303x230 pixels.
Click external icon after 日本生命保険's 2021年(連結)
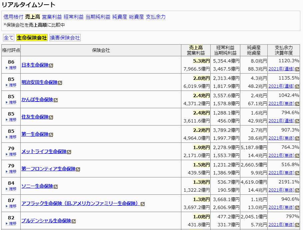(297, 69)
